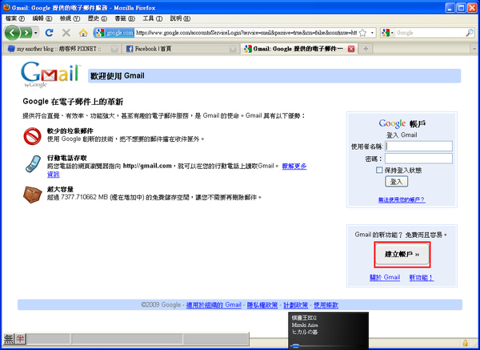The height and width of the screenshot is (350, 480).
Task: Click the mobile phone icon
Action: pos(33,164)
